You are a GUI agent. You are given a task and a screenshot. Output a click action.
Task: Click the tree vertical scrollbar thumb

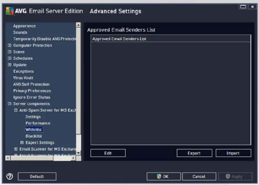point(78,81)
